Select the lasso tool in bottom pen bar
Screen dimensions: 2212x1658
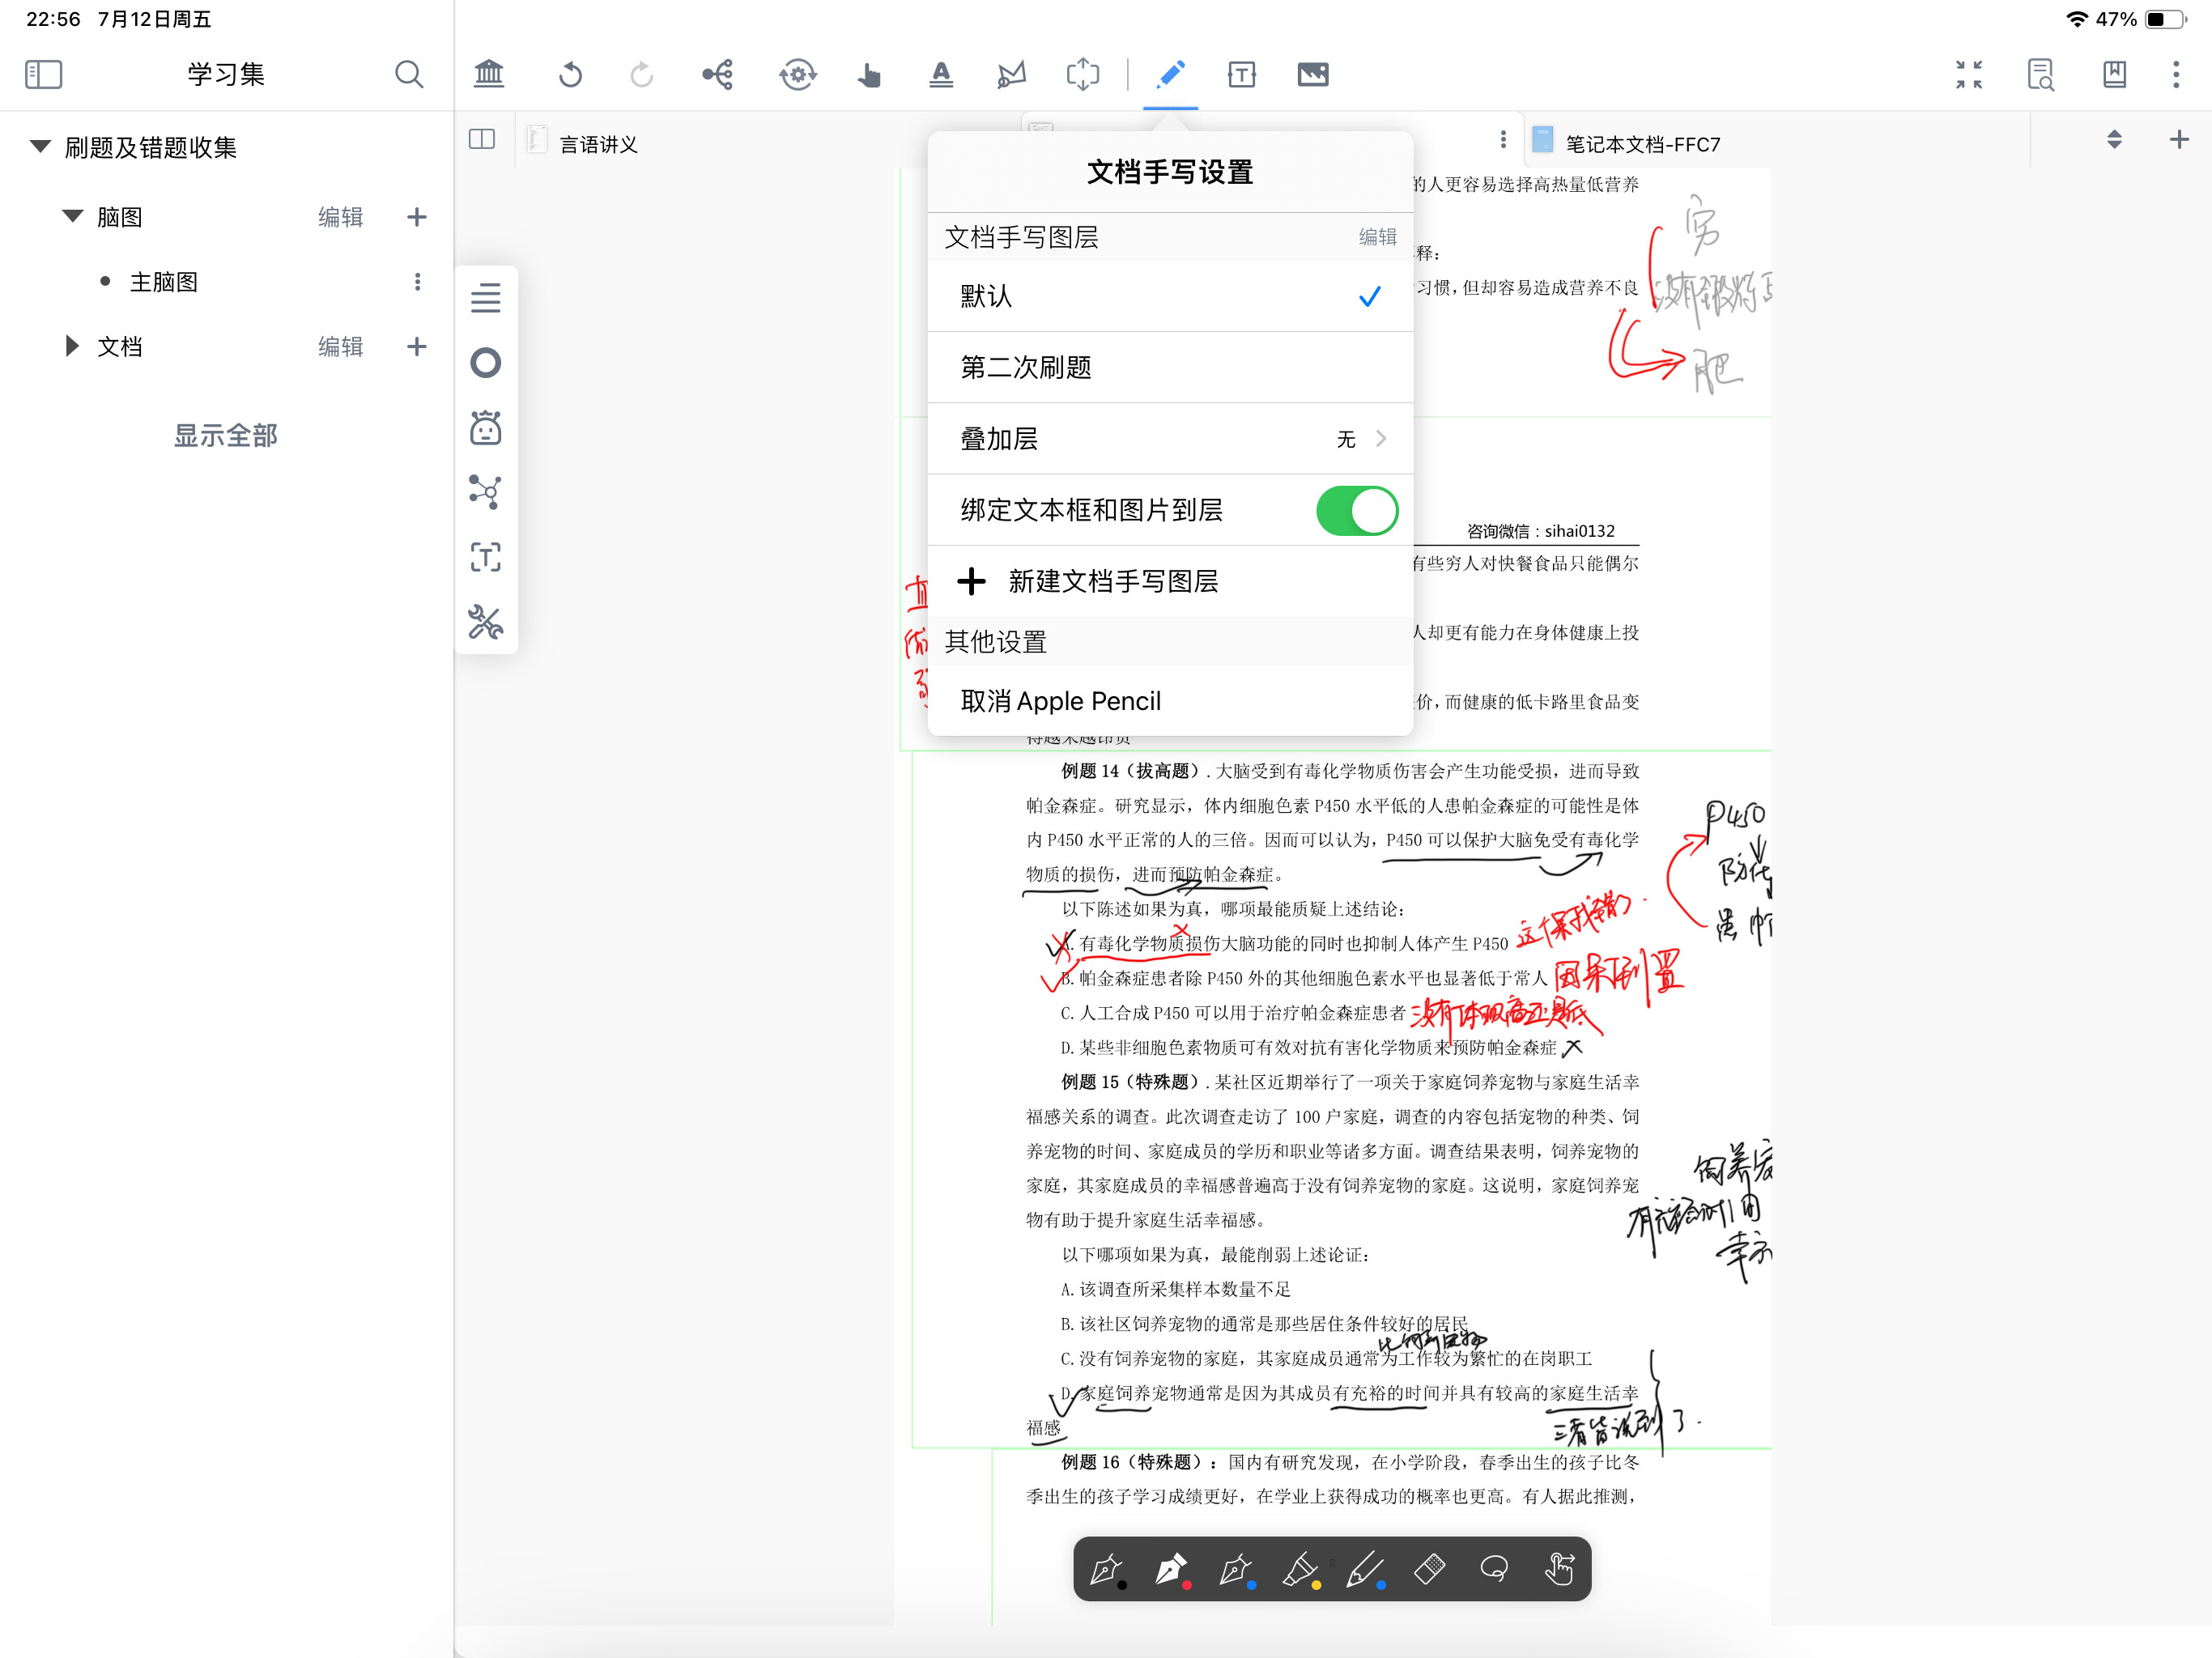click(x=1494, y=1568)
